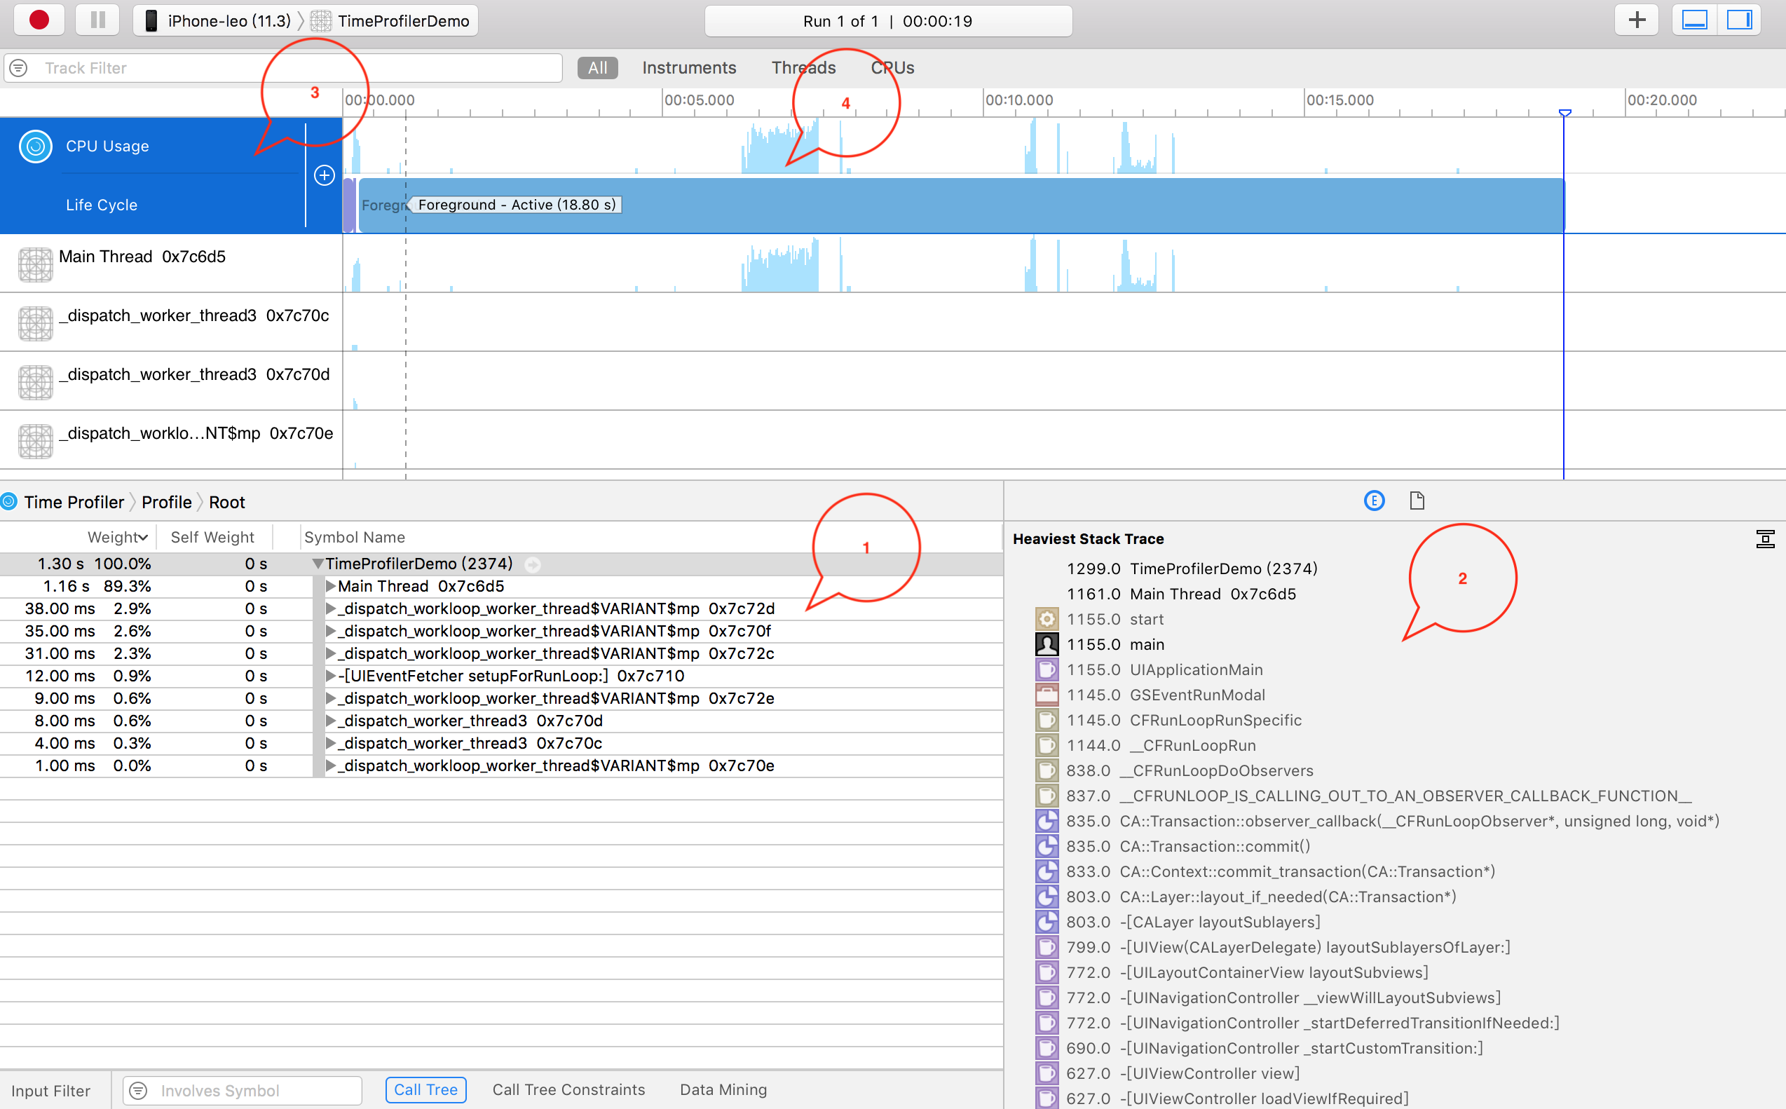Click the red Record button
The height and width of the screenshot is (1109, 1786).
[x=39, y=20]
